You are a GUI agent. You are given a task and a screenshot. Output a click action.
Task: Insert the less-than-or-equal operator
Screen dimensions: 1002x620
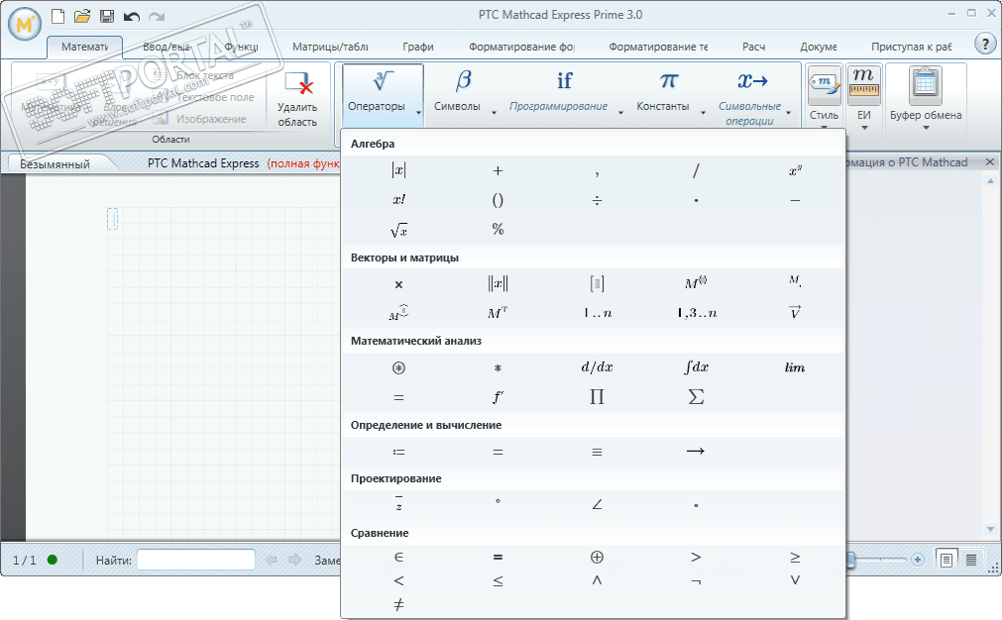(x=498, y=581)
